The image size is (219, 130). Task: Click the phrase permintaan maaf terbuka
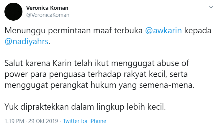(95, 31)
